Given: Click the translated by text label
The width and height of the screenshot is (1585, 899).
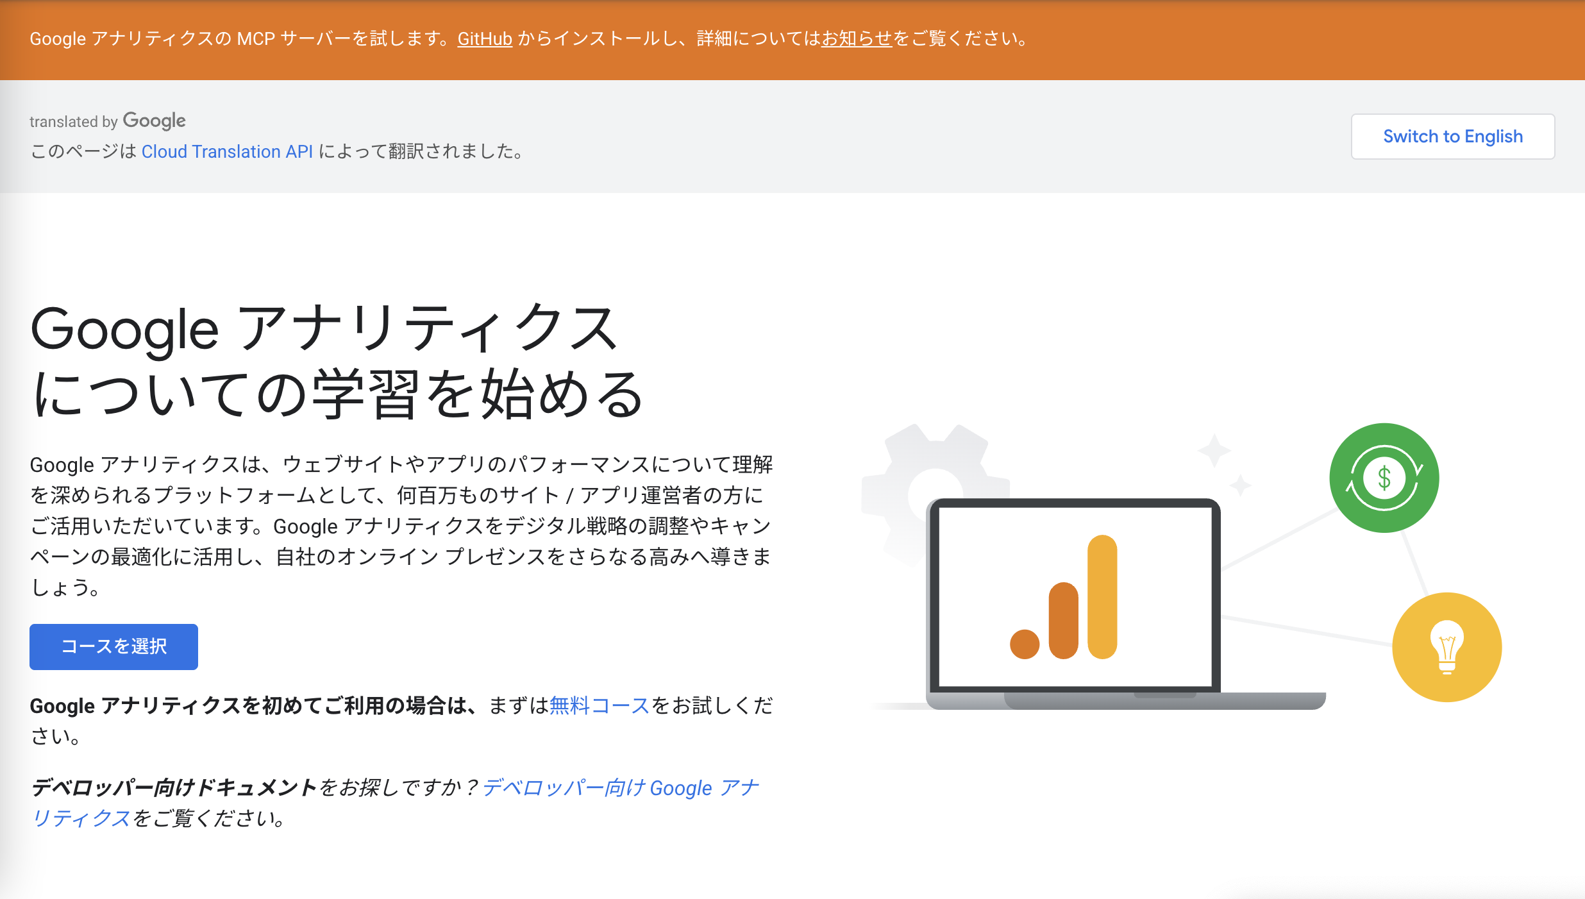Looking at the screenshot, I should tap(73, 122).
